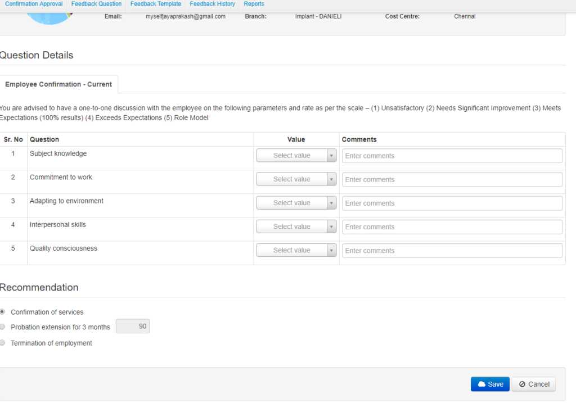Go to Feedback Question page
This screenshot has height=403, width=576.
point(96,4)
